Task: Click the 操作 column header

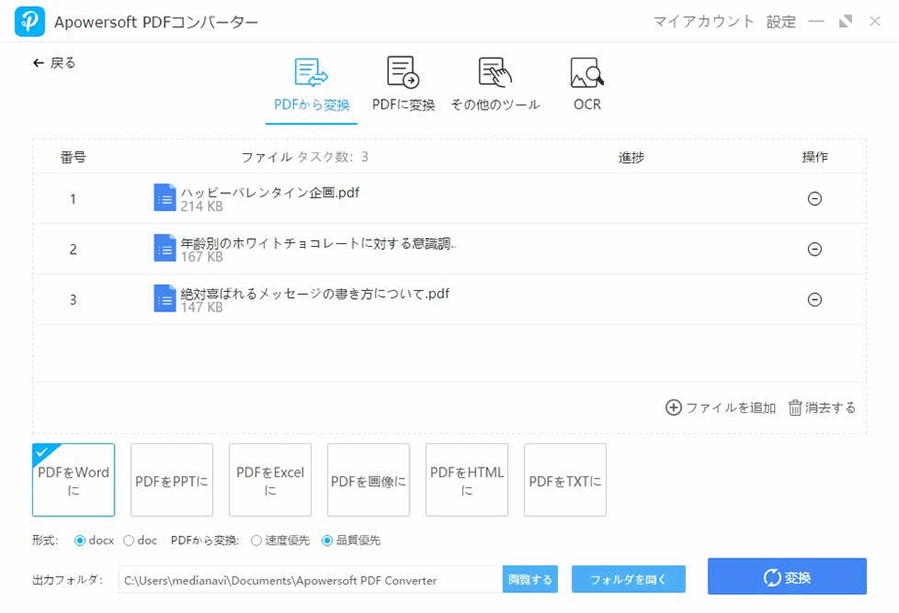Action: (815, 157)
